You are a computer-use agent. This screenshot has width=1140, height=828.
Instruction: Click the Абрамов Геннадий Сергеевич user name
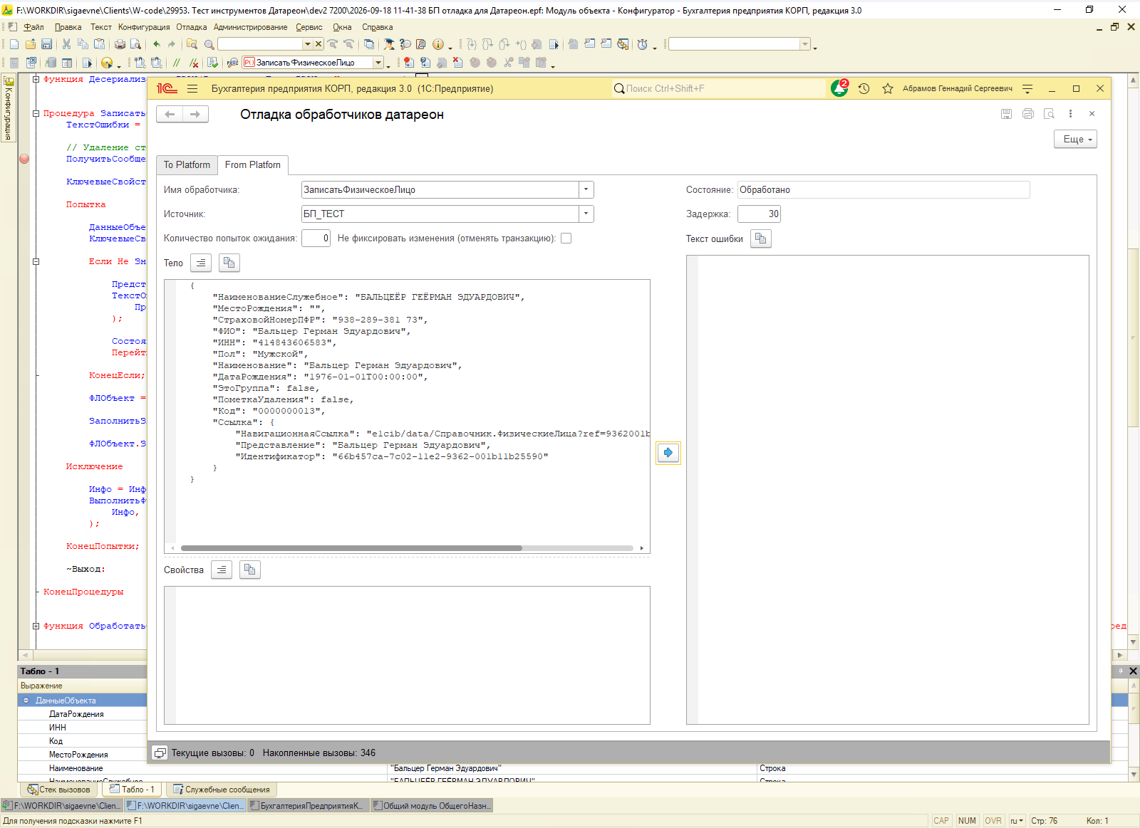[957, 88]
